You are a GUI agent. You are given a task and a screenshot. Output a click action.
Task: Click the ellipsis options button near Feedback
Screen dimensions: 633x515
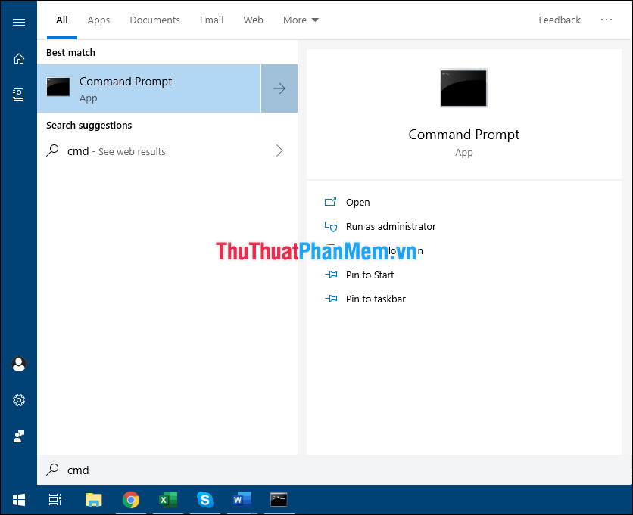pos(606,20)
